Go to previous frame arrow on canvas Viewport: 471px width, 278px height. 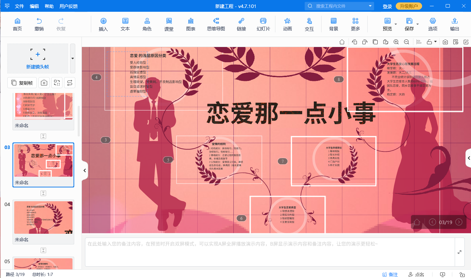(x=433, y=222)
